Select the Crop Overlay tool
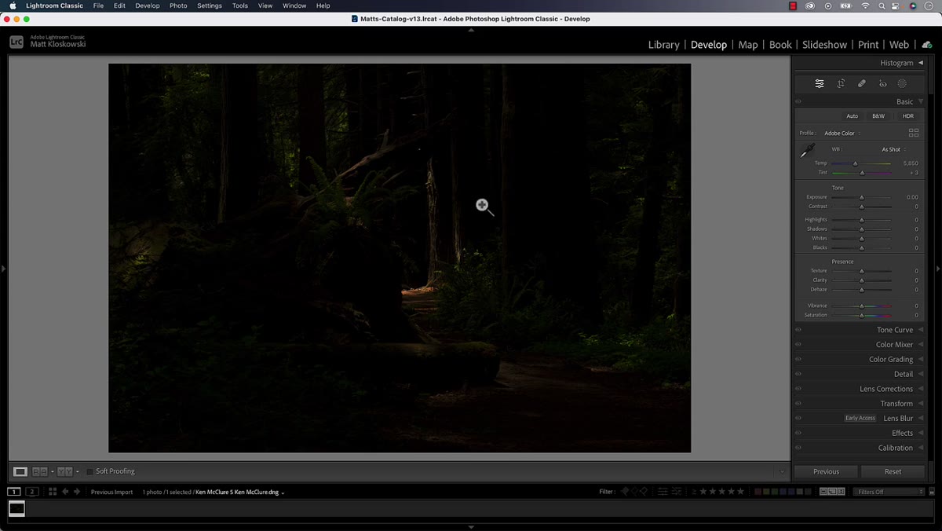Image resolution: width=942 pixels, height=531 pixels. click(841, 83)
